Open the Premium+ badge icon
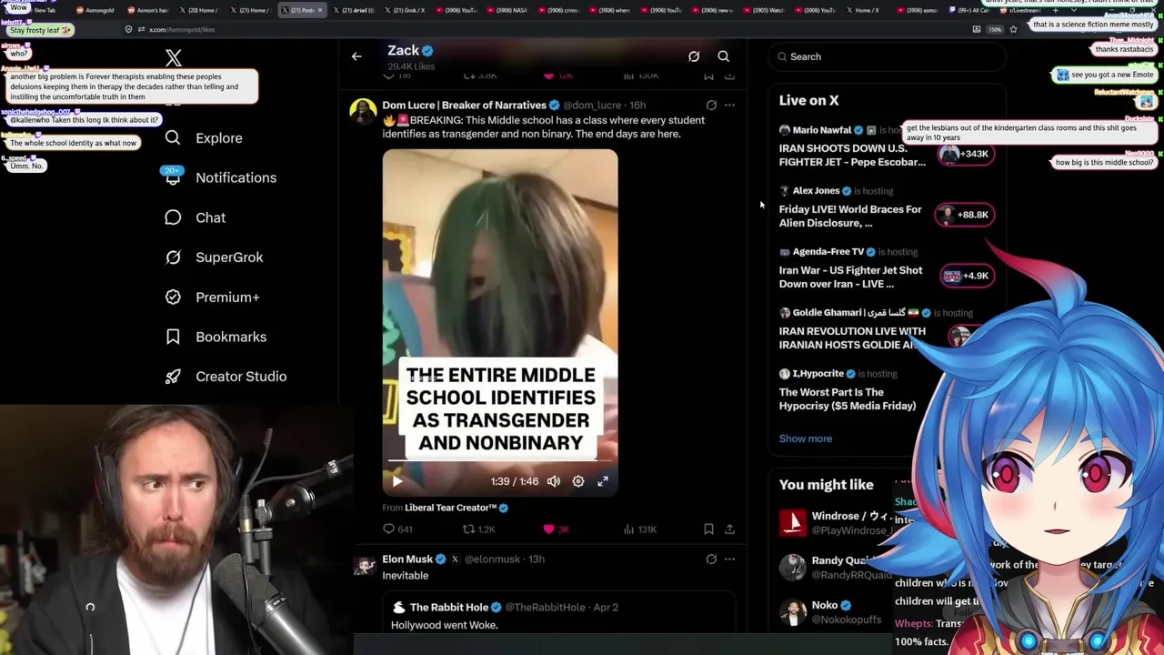Screen dimensions: 1164x655 (173, 297)
